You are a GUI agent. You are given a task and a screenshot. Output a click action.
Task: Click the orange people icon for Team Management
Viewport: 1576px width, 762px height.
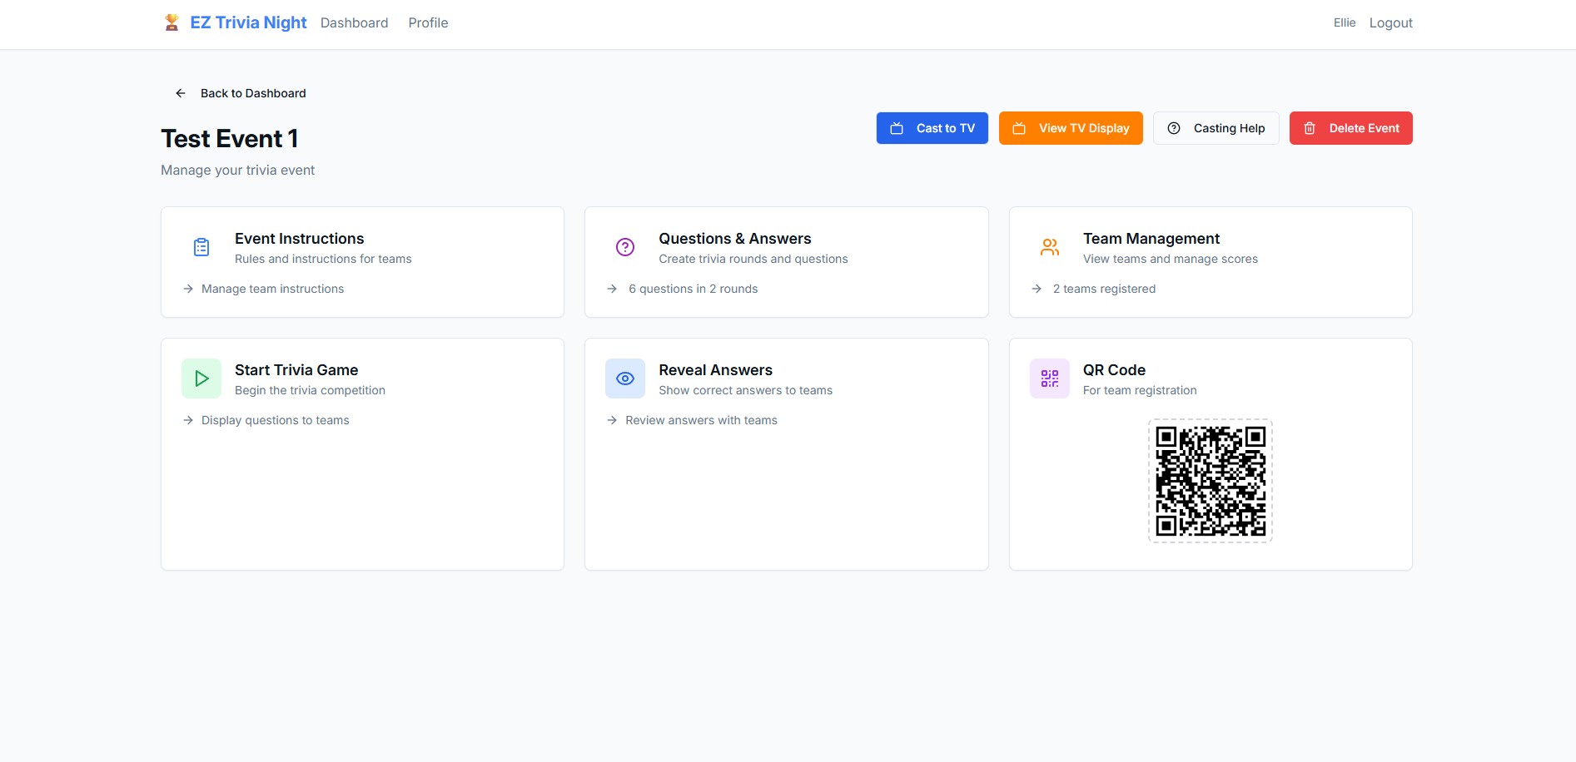click(1050, 247)
